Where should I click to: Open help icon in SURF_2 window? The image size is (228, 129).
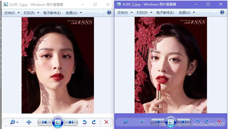[222, 12]
